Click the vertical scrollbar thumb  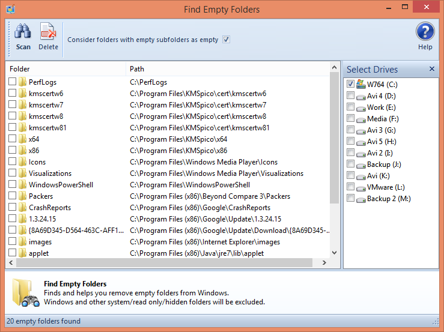335,138
